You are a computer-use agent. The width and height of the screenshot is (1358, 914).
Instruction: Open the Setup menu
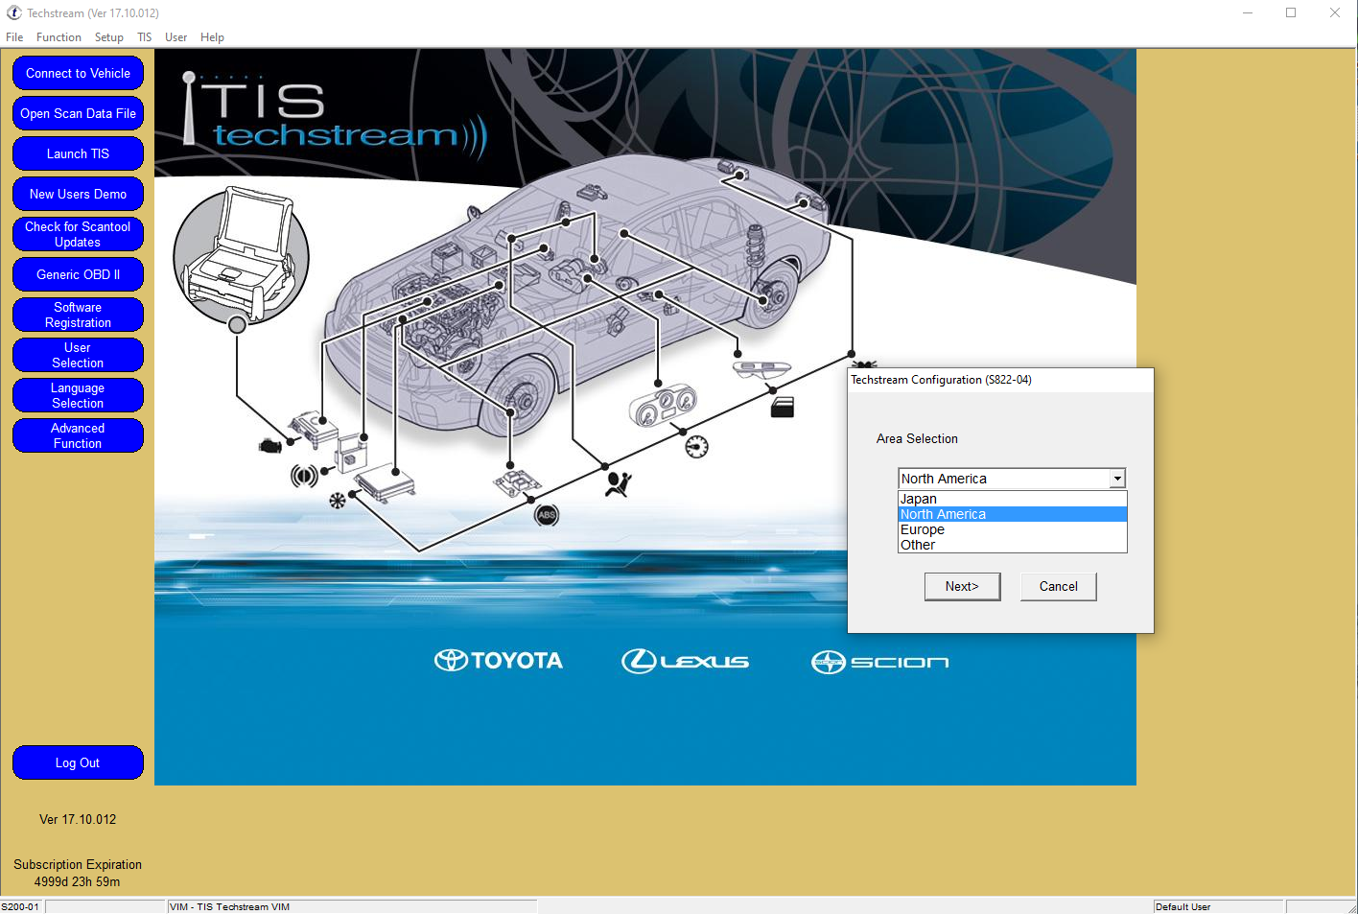(108, 36)
